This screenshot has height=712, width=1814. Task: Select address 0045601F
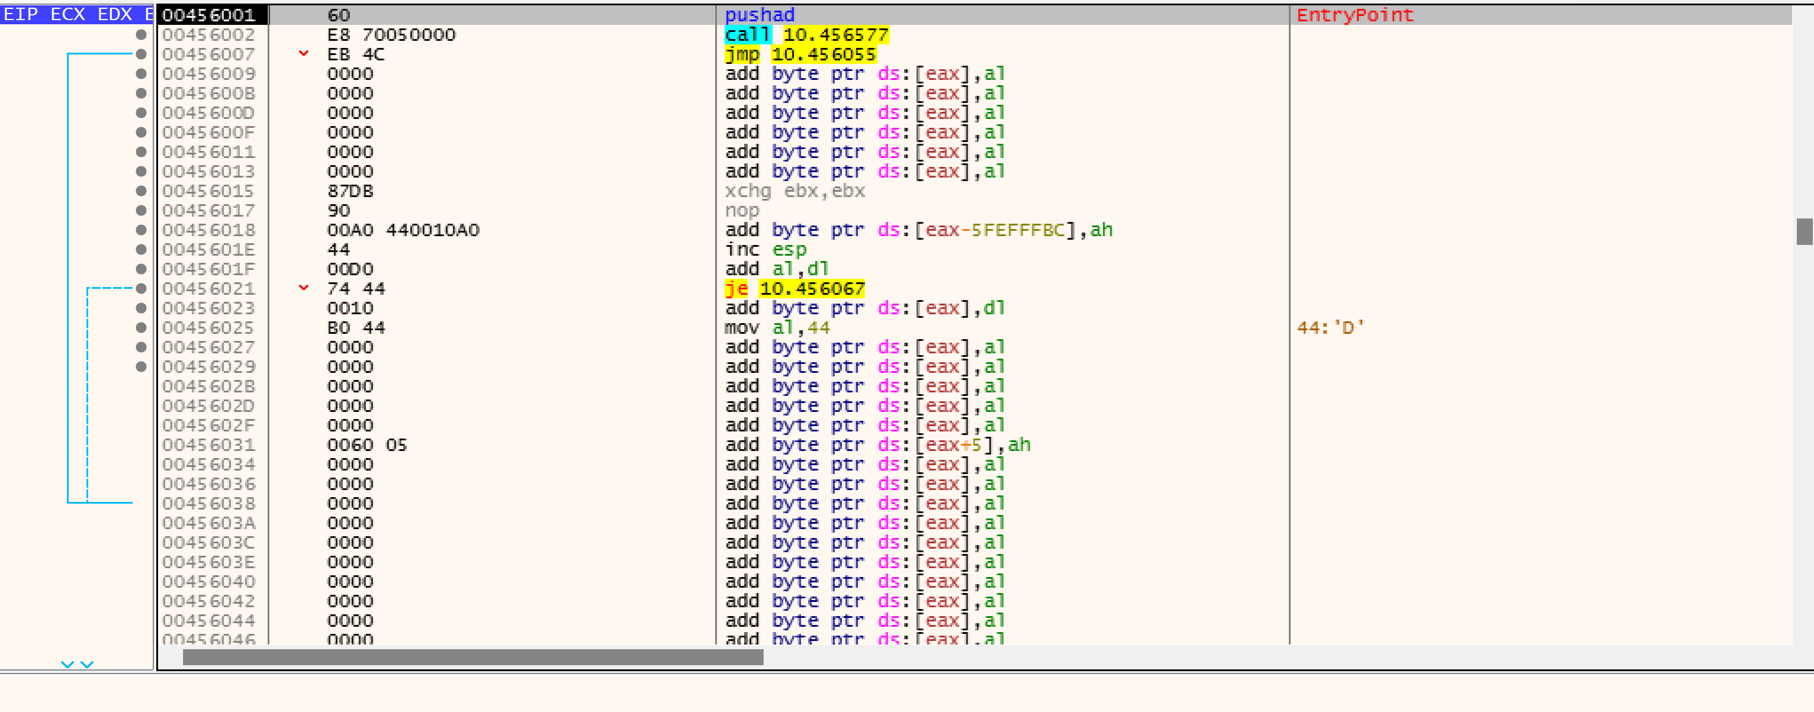(208, 269)
